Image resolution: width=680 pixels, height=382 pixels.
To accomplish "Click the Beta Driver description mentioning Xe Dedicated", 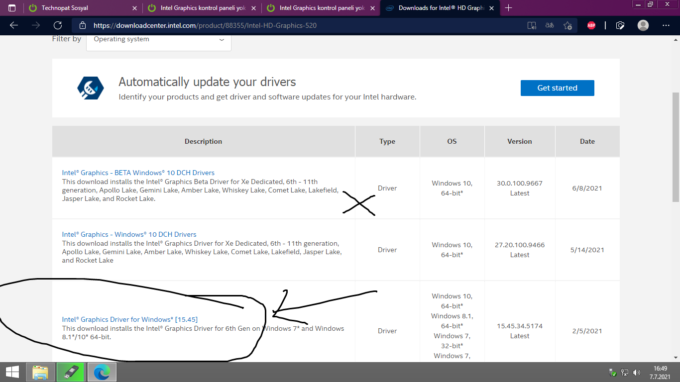I will [200, 190].
